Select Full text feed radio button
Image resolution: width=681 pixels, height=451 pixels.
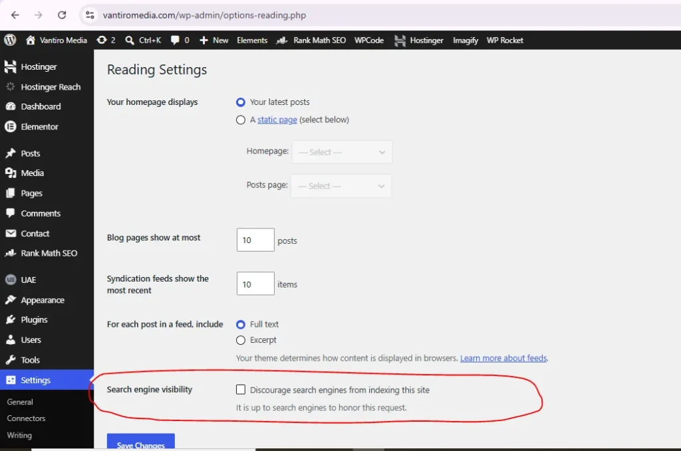[x=241, y=324]
